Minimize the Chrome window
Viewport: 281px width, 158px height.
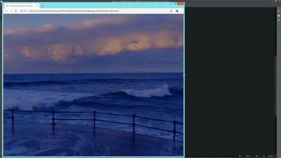(x=171, y=4)
